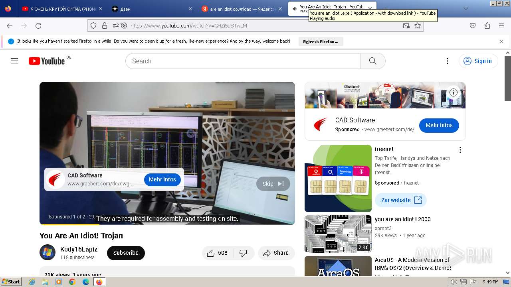Dislike the You Are An Idiot video
Viewport: 511px width, 287px height.
click(x=243, y=253)
